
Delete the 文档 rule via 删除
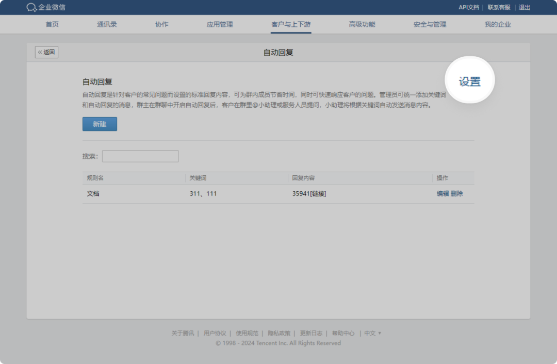(457, 194)
